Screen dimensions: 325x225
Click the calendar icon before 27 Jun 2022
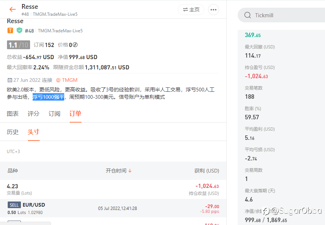[x=10, y=80]
